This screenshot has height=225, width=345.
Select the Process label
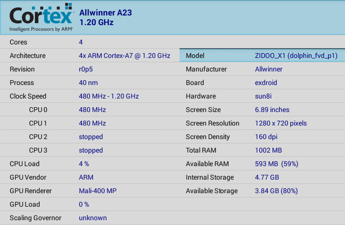point(22,83)
